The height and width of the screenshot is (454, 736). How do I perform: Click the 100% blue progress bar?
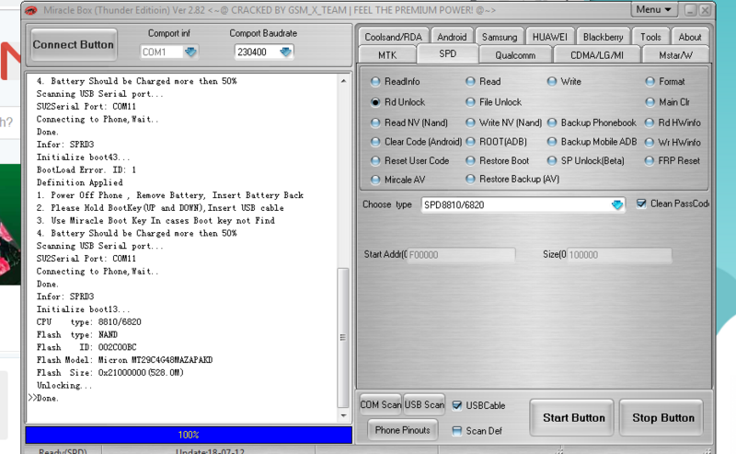tap(189, 435)
